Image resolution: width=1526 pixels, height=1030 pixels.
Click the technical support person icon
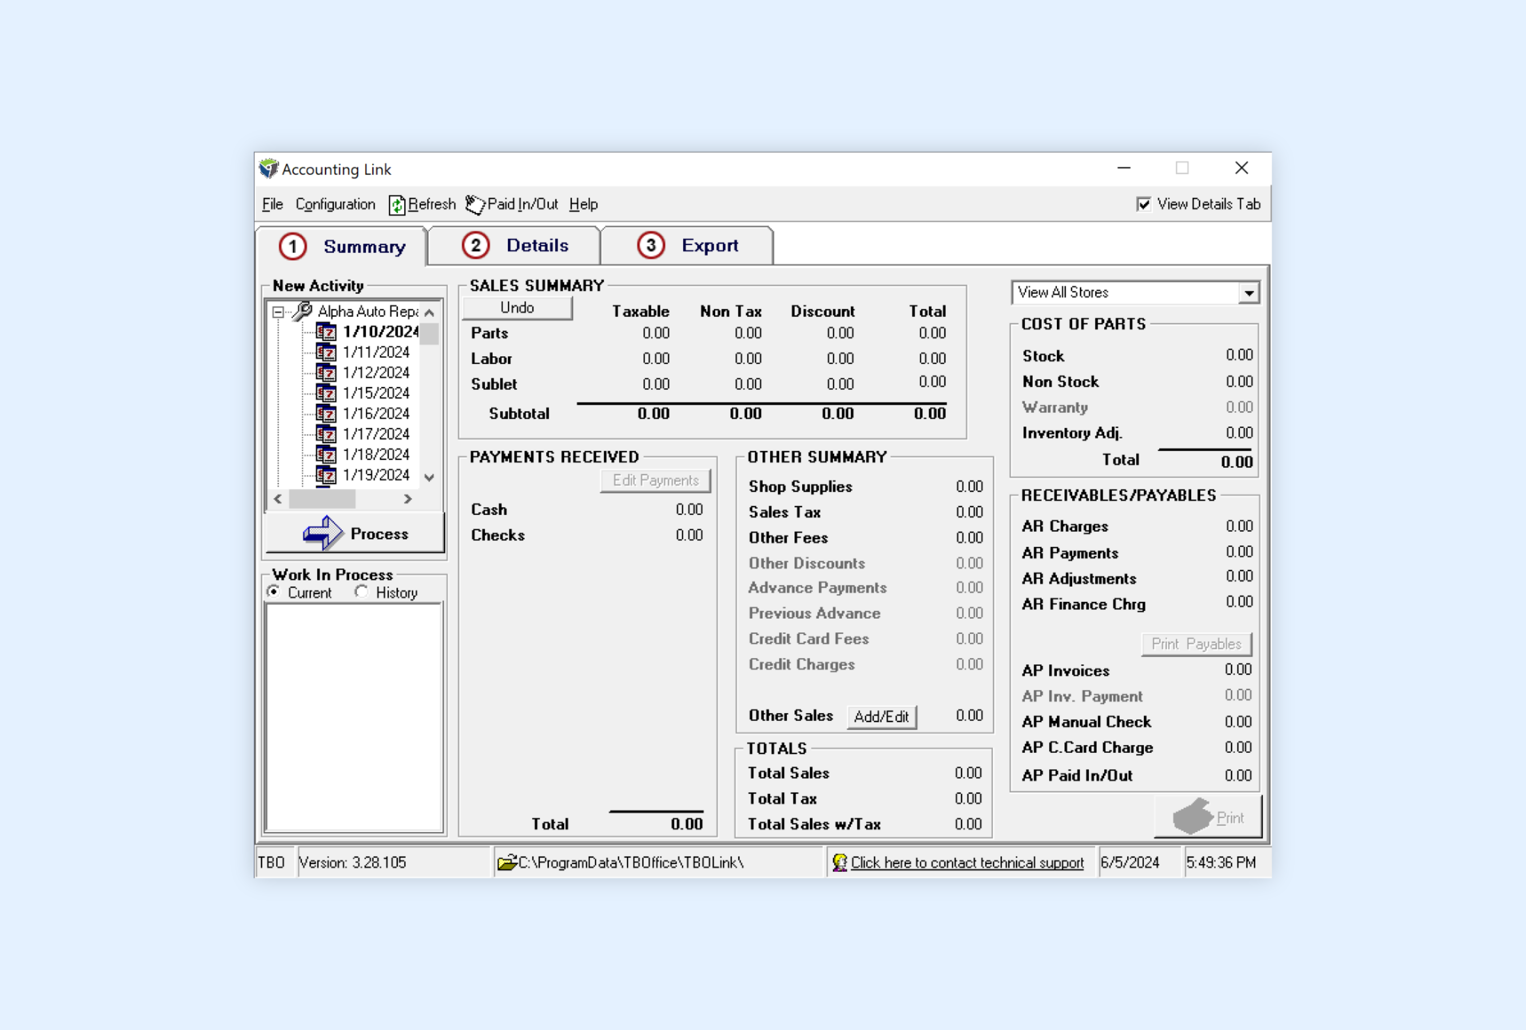click(x=839, y=862)
